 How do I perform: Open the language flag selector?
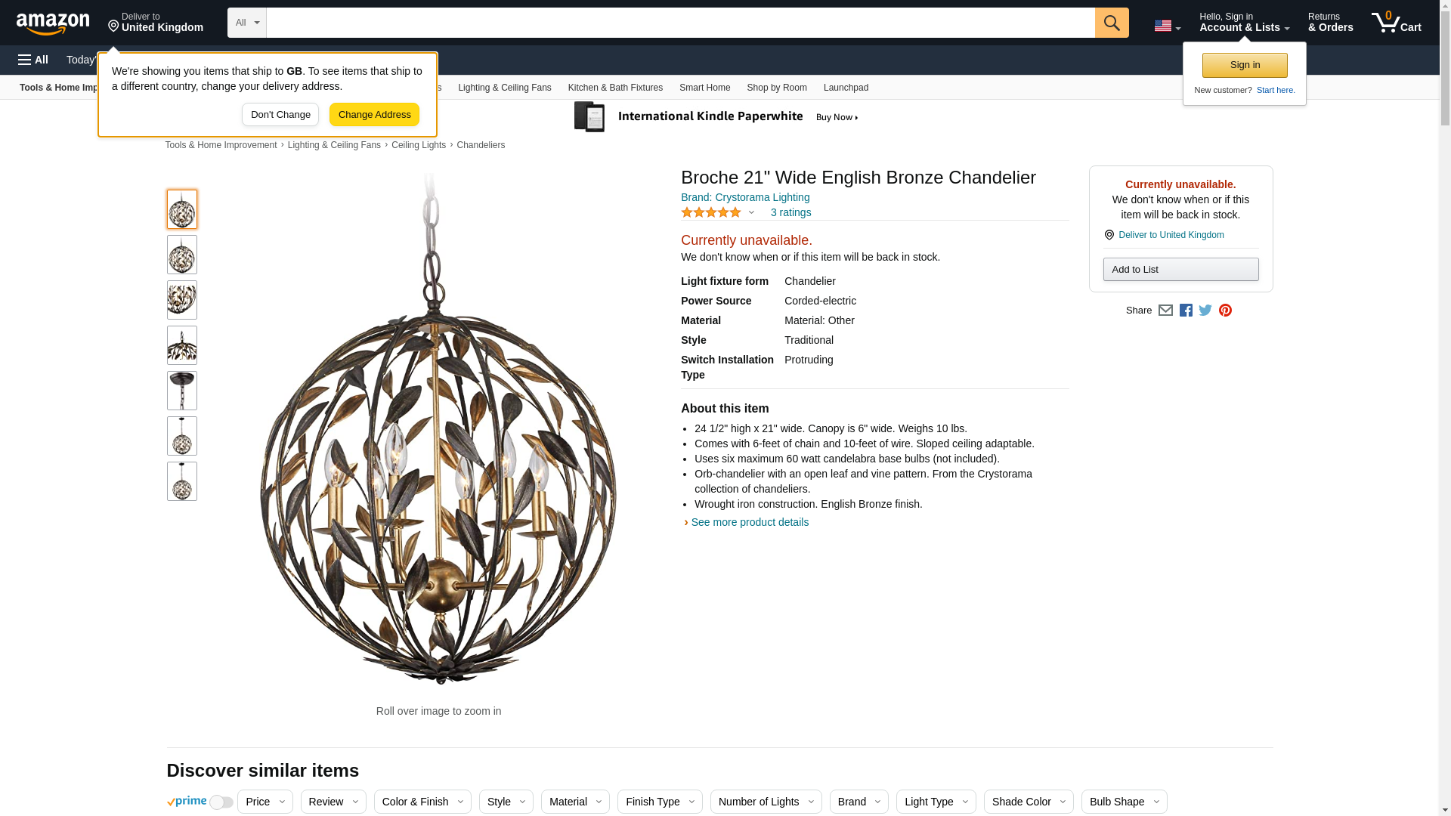[x=1167, y=26]
